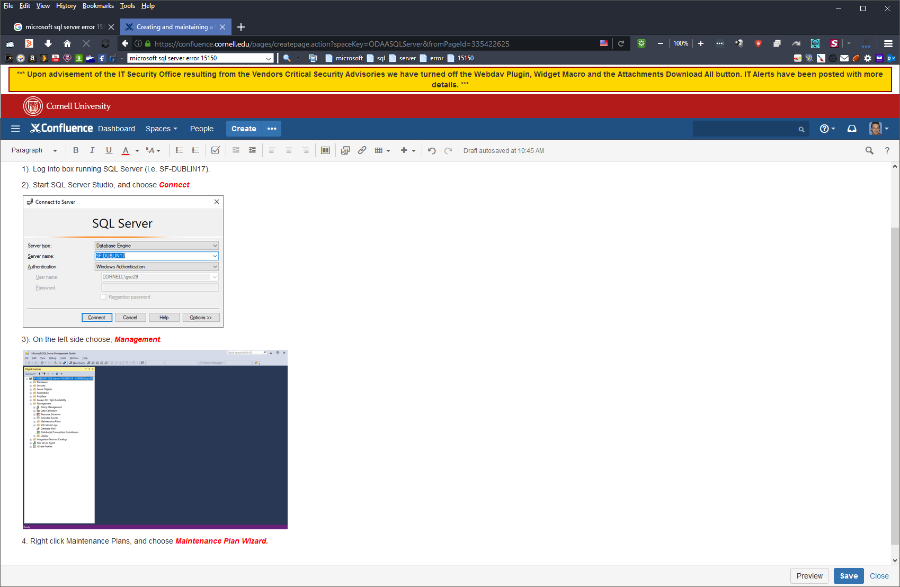
Task: Open the Firefox hamburger menu
Action: (x=888, y=43)
